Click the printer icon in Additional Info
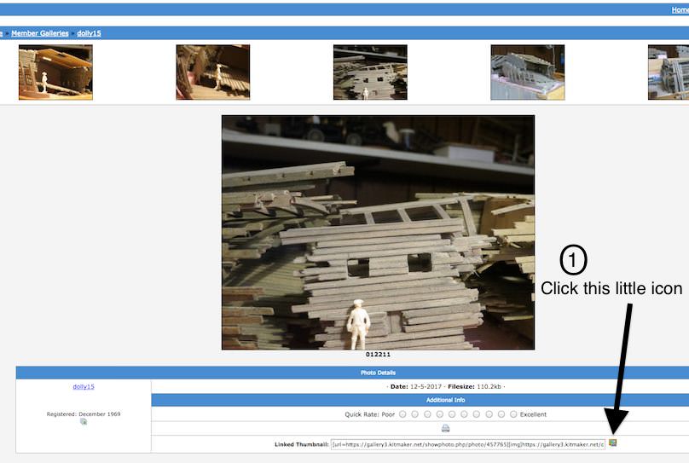689x463 pixels. tap(445, 428)
